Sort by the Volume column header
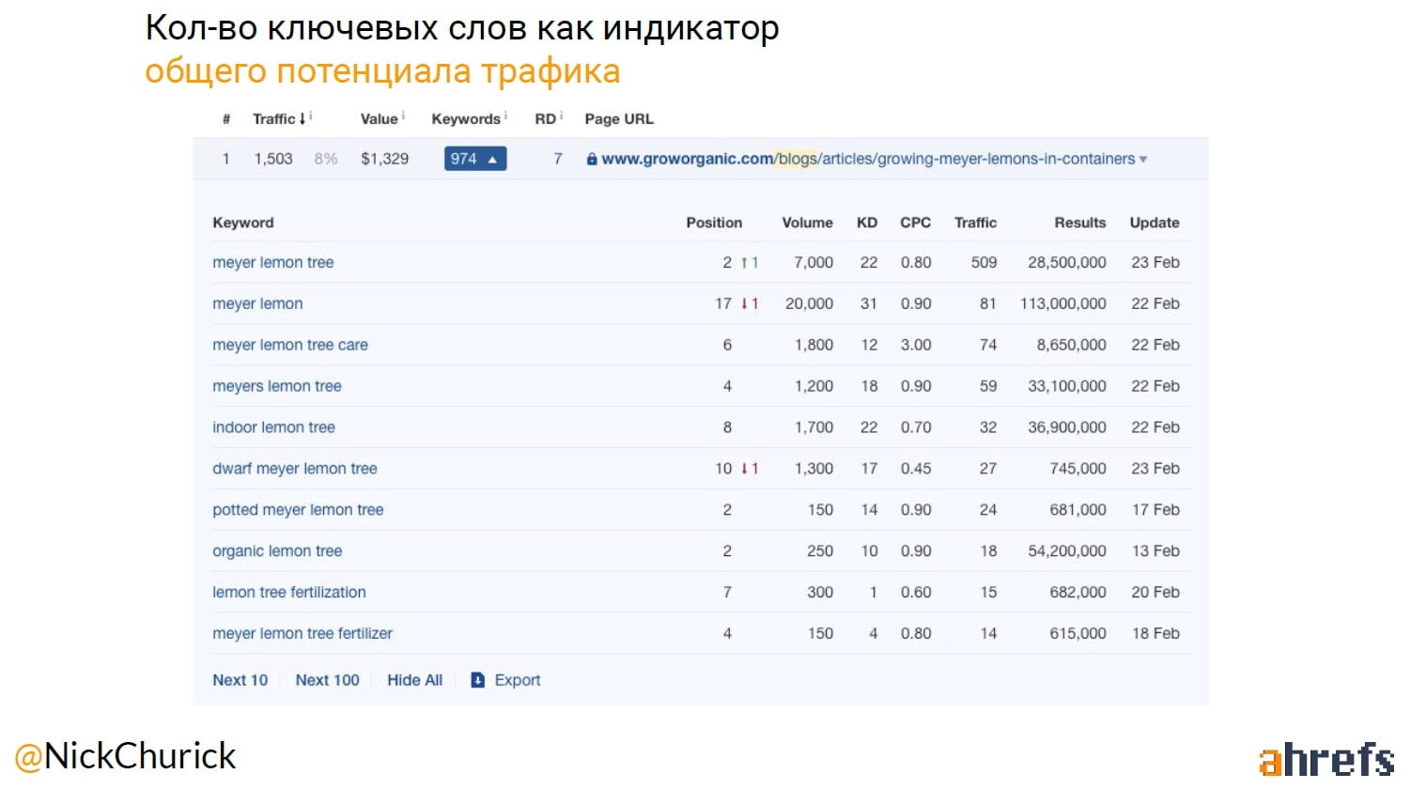1411x789 pixels. point(807,223)
